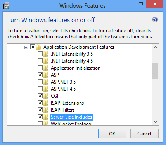Select the ISAPI Filters label
Screen dimensions: 166x145
coord(63,110)
